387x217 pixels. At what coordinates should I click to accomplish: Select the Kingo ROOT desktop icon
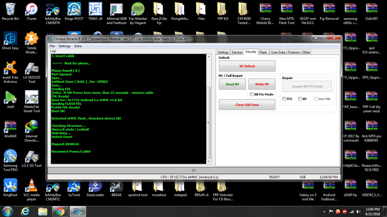(x=74, y=12)
